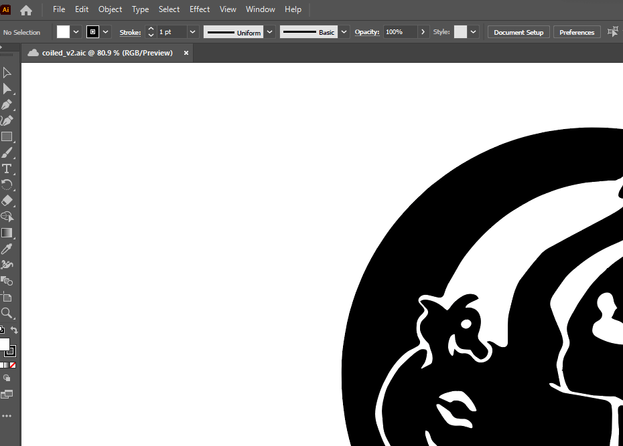Swap fill and stroke colors
Screen dimensions: 623x446
(x=14, y=330)
